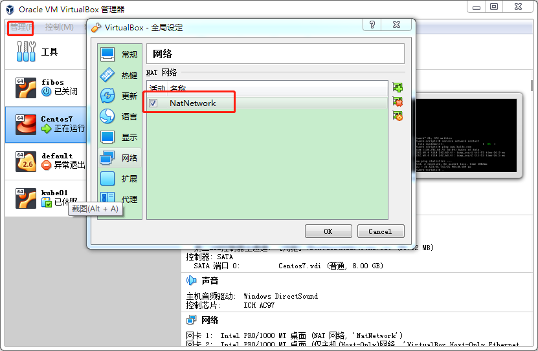The height and width of the screenshot is (351, 538).
Task: Click the wrench icon in settings title bar
Action: click(96, 27)
